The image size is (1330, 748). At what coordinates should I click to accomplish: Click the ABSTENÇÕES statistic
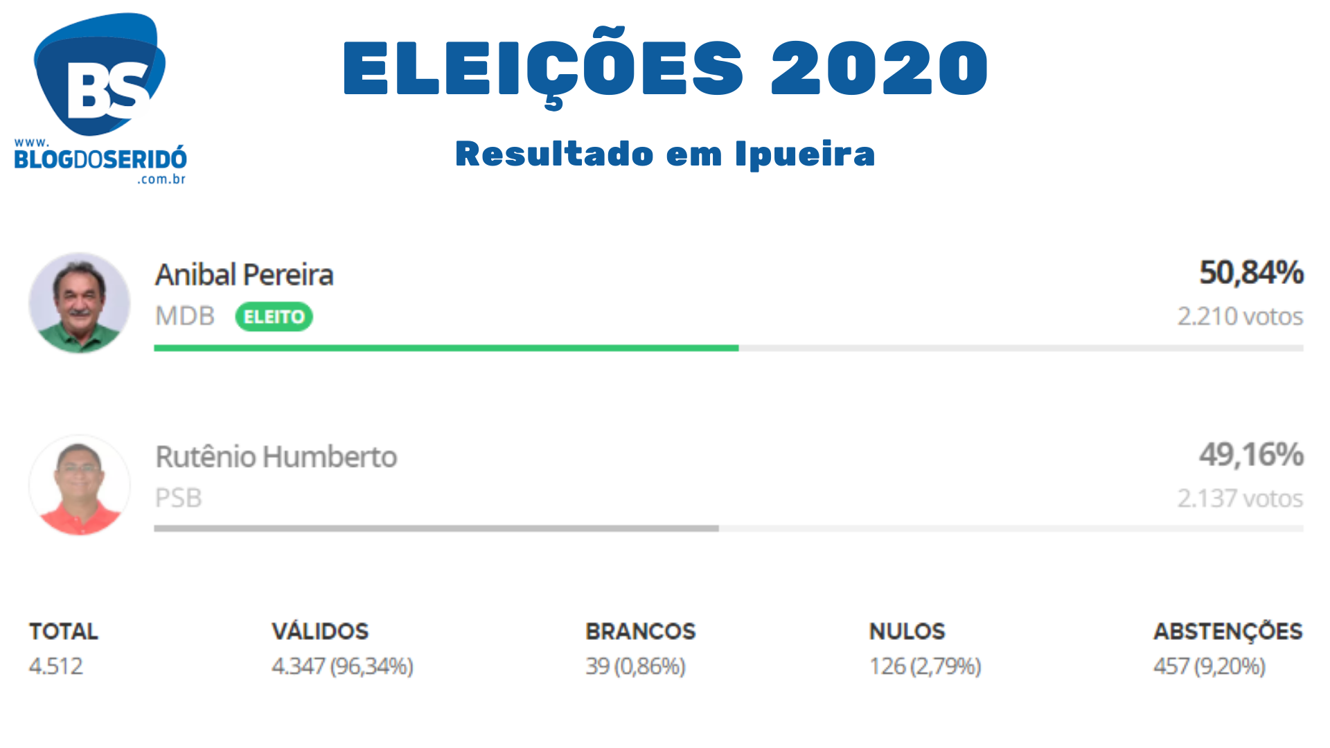point(1227,649)
